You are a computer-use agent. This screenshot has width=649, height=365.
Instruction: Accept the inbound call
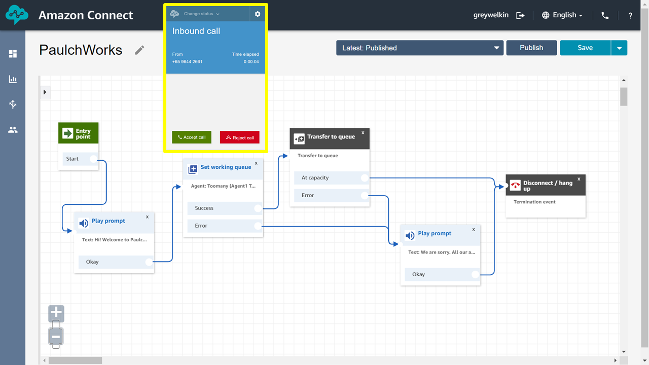pyautogui.click(x=192, y=137)
